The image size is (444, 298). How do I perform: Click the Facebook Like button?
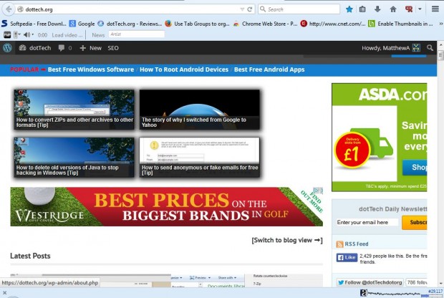[x=347, y=257]
